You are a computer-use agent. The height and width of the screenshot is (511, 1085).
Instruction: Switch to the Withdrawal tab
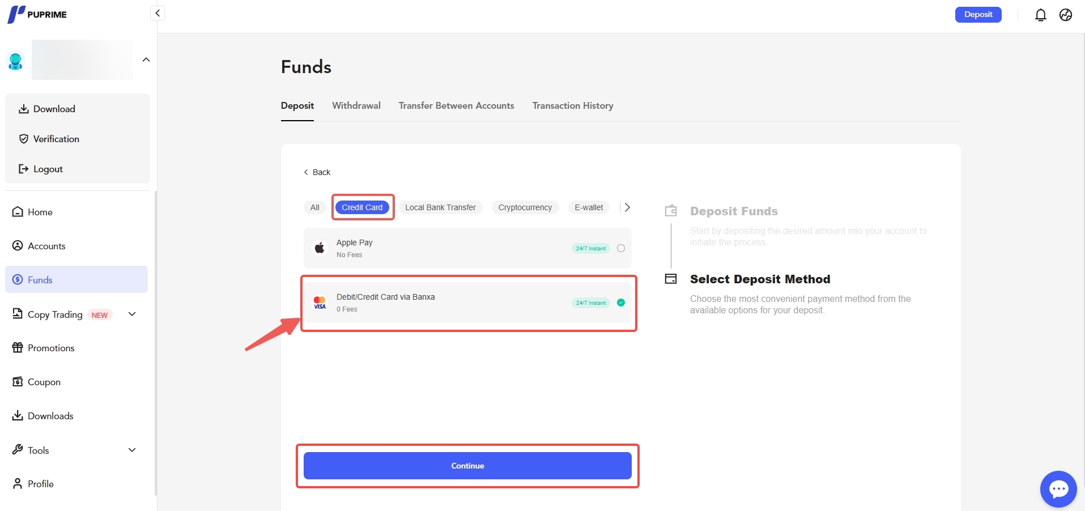356,106
